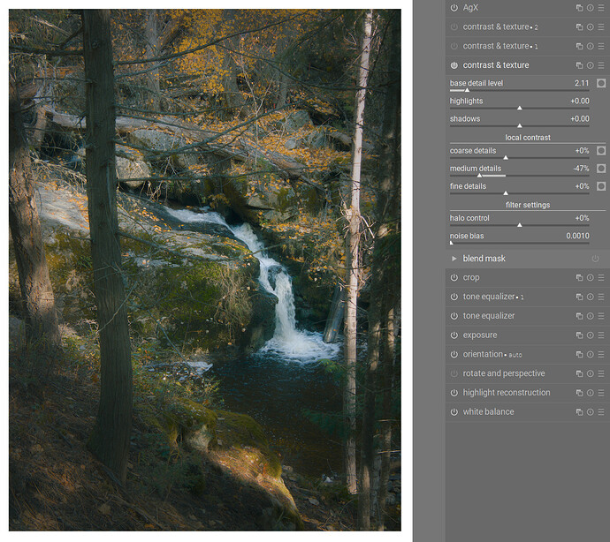Open multi-instance menu for contrast & texture 2
The height and width of the screenshot is (542, 610).
pyautogui.click(x=579, y=26)
